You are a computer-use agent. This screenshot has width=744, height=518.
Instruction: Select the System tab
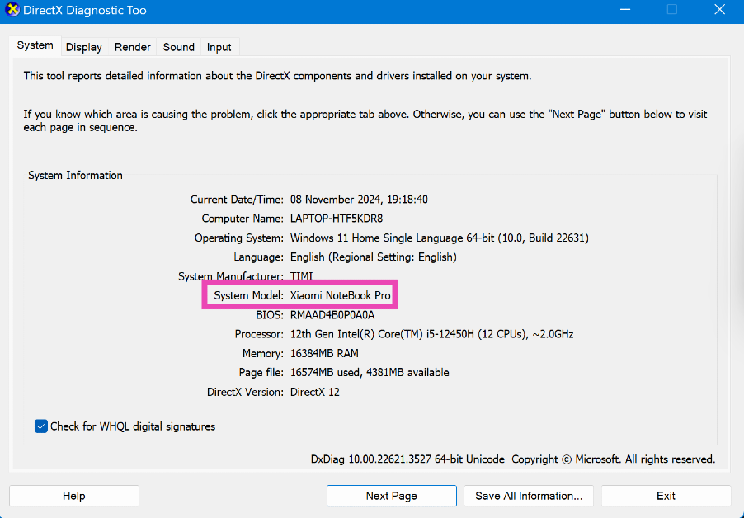(35, 45)
